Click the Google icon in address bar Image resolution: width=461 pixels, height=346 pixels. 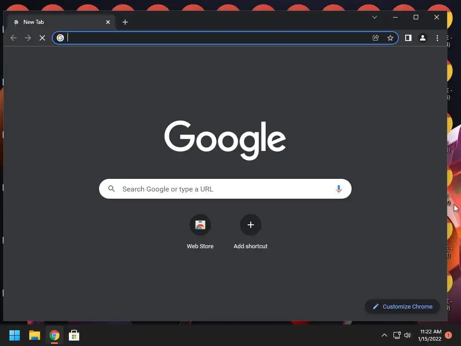(x=60, y=38)
